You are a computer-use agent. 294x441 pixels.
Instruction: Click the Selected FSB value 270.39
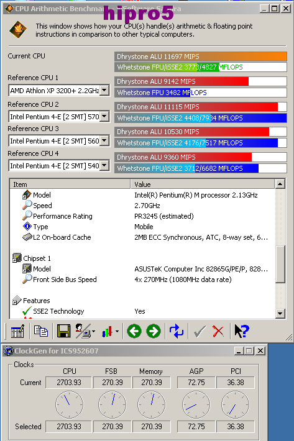pyautogui.click(x=113, y=427)
